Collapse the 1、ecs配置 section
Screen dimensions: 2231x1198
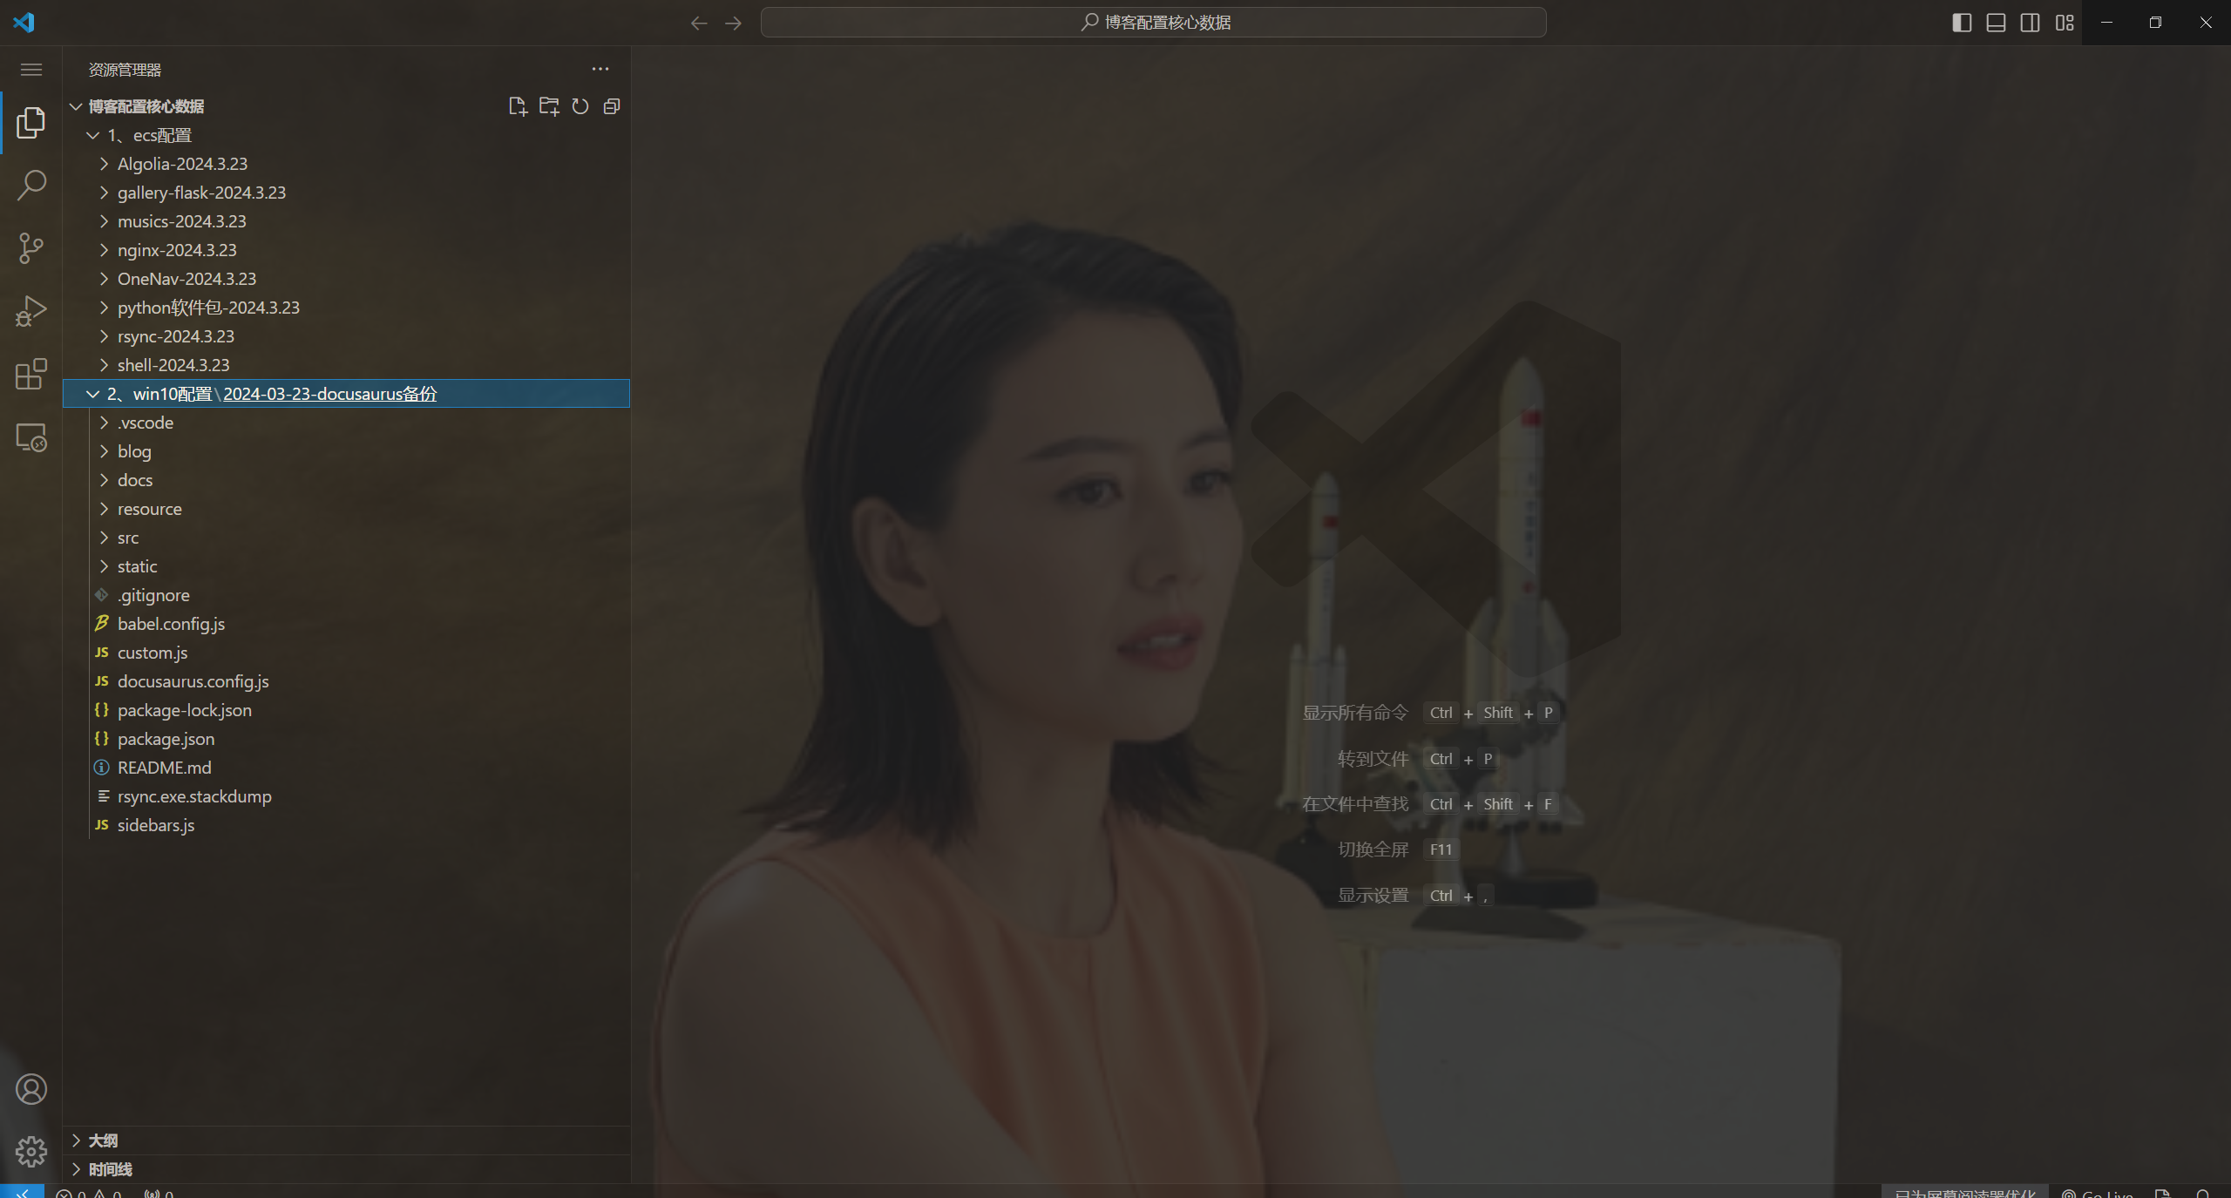coord(94,135)
